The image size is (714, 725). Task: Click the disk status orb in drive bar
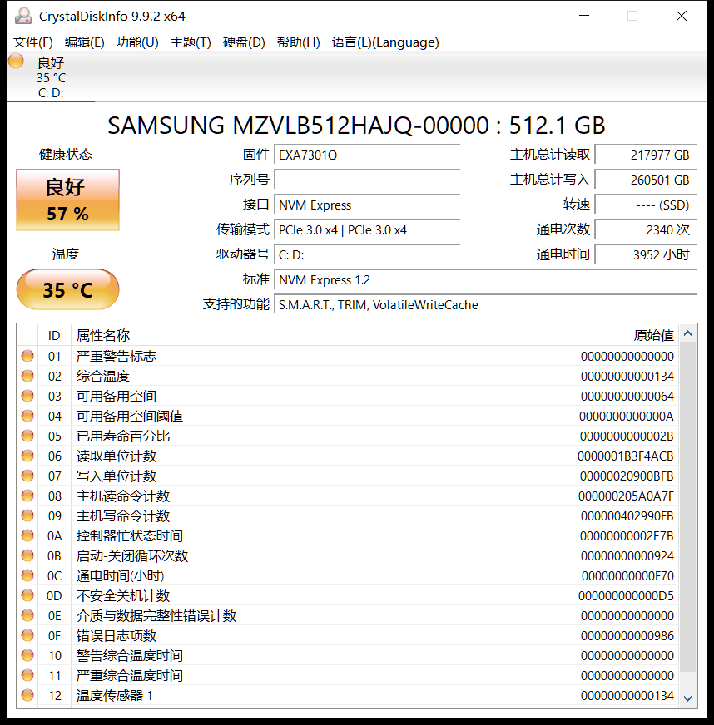(16, 61)
